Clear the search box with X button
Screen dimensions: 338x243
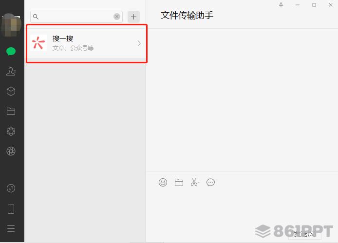coord(117,17)
